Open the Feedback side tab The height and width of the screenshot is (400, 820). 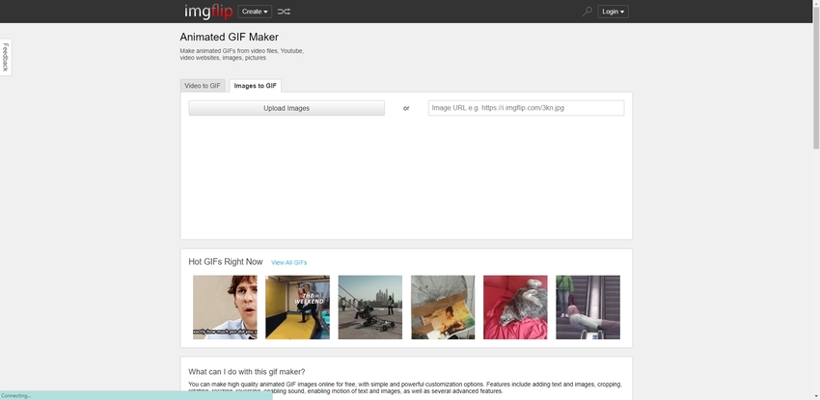(5, 57)
